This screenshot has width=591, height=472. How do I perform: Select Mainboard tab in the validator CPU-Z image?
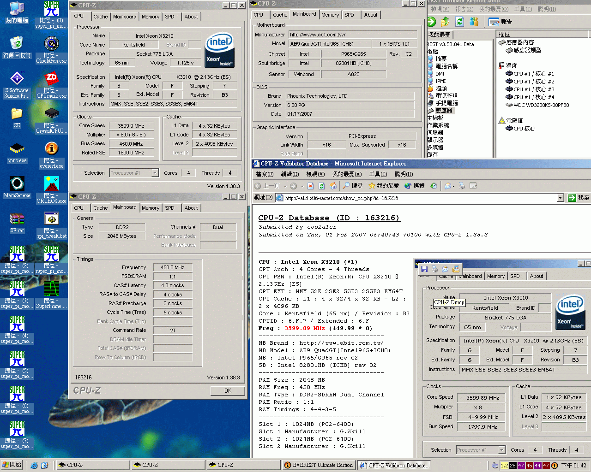pyautogui.click(x=470, y=276)
